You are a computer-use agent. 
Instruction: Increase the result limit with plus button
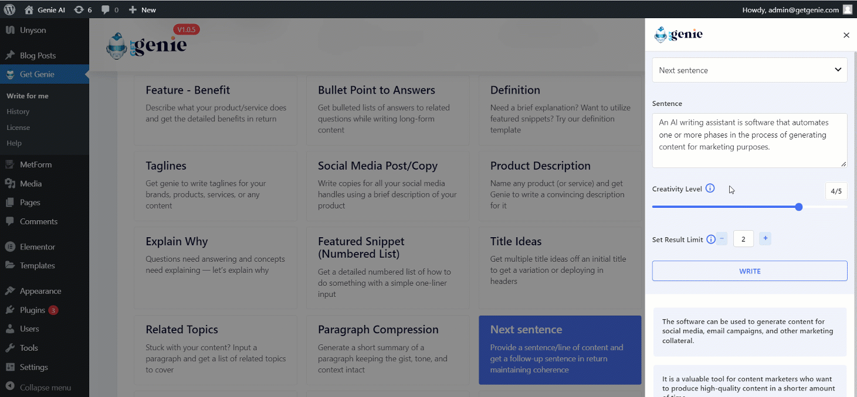point(765,238)
